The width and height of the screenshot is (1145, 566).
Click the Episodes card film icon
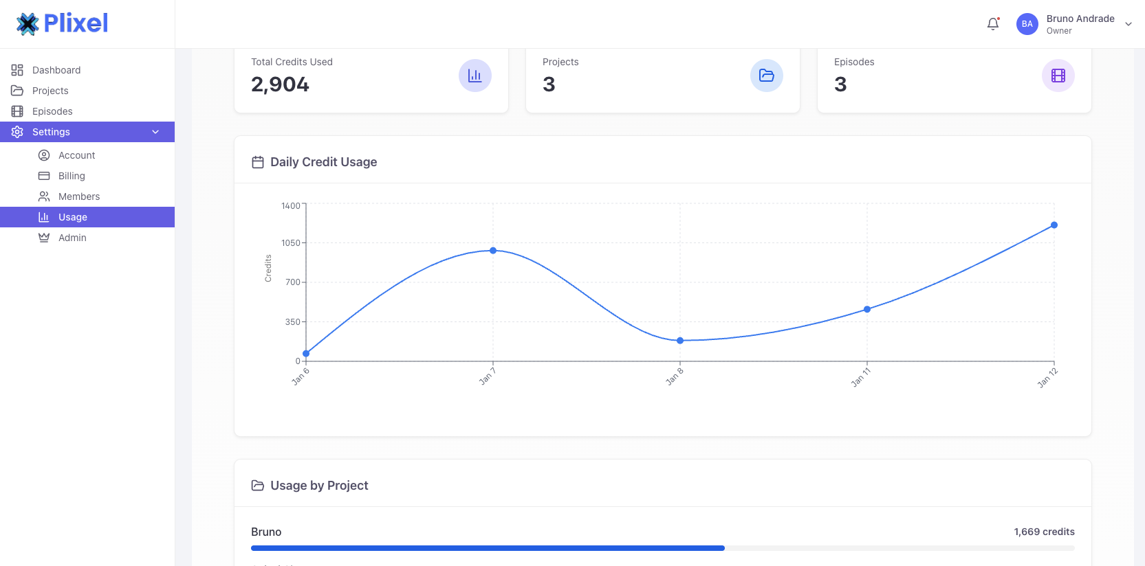(1058, 76)
